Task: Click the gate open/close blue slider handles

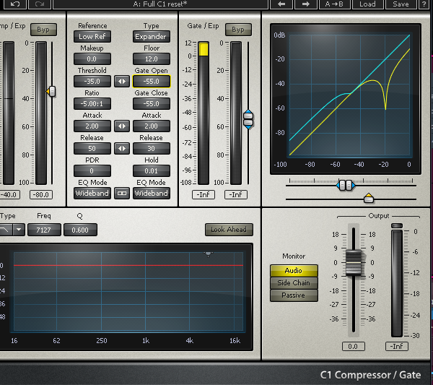Action: [x=248, y=119]
